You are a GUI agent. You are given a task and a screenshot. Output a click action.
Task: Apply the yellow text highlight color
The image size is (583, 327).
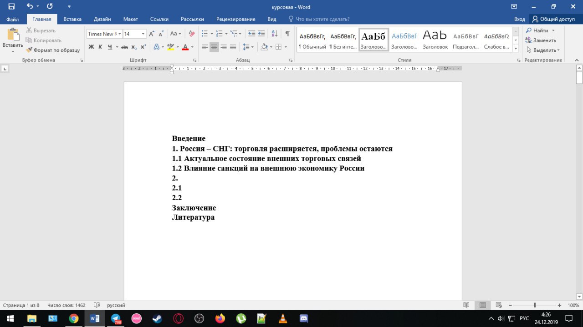(170, 47)
